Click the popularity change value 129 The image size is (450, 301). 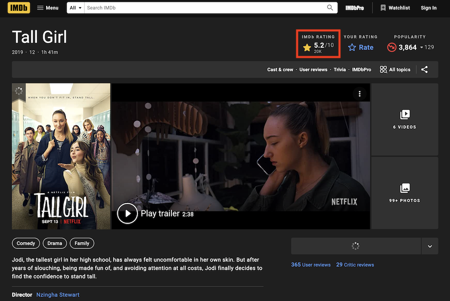[x=429, y=47]
